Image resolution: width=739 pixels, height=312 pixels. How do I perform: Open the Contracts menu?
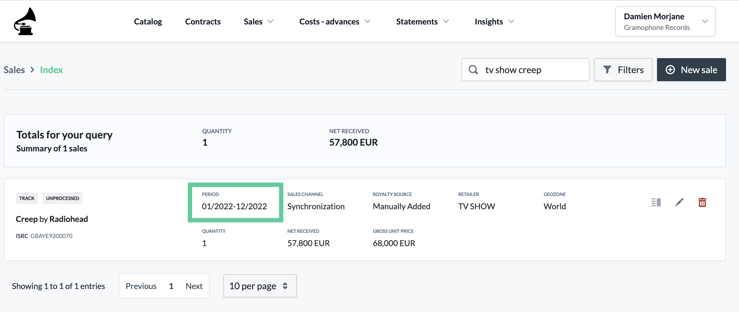[x=203, y=22]
